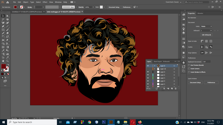Expand Layer 8 sublayers
The image size is (223, 125).
coord(155,66)
